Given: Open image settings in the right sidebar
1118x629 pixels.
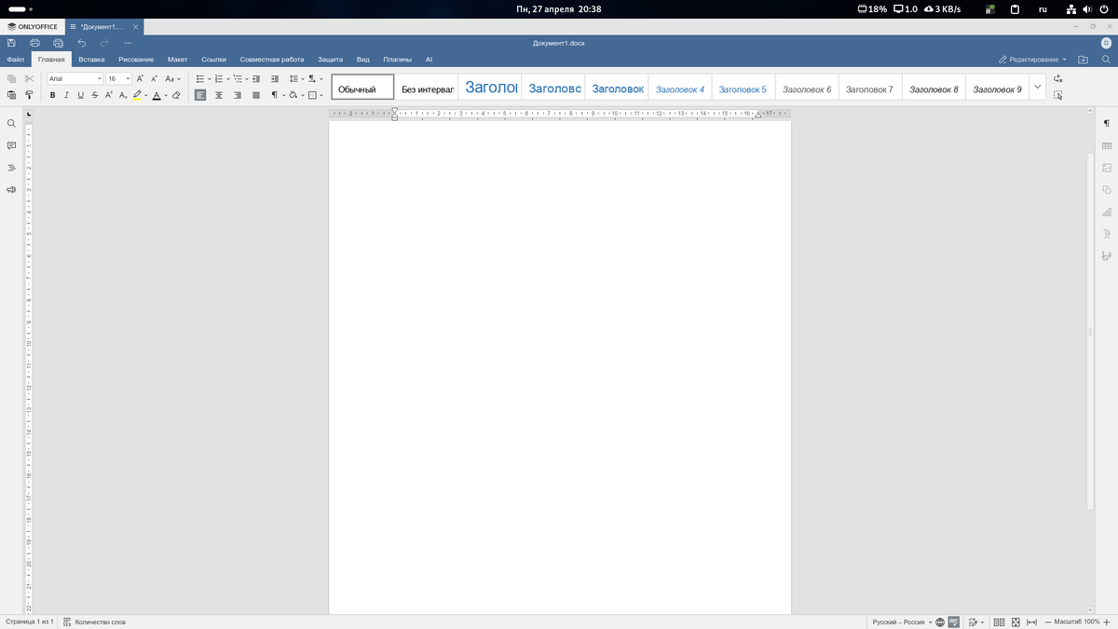Looking at the screenshot, I should click(1106, 168).
